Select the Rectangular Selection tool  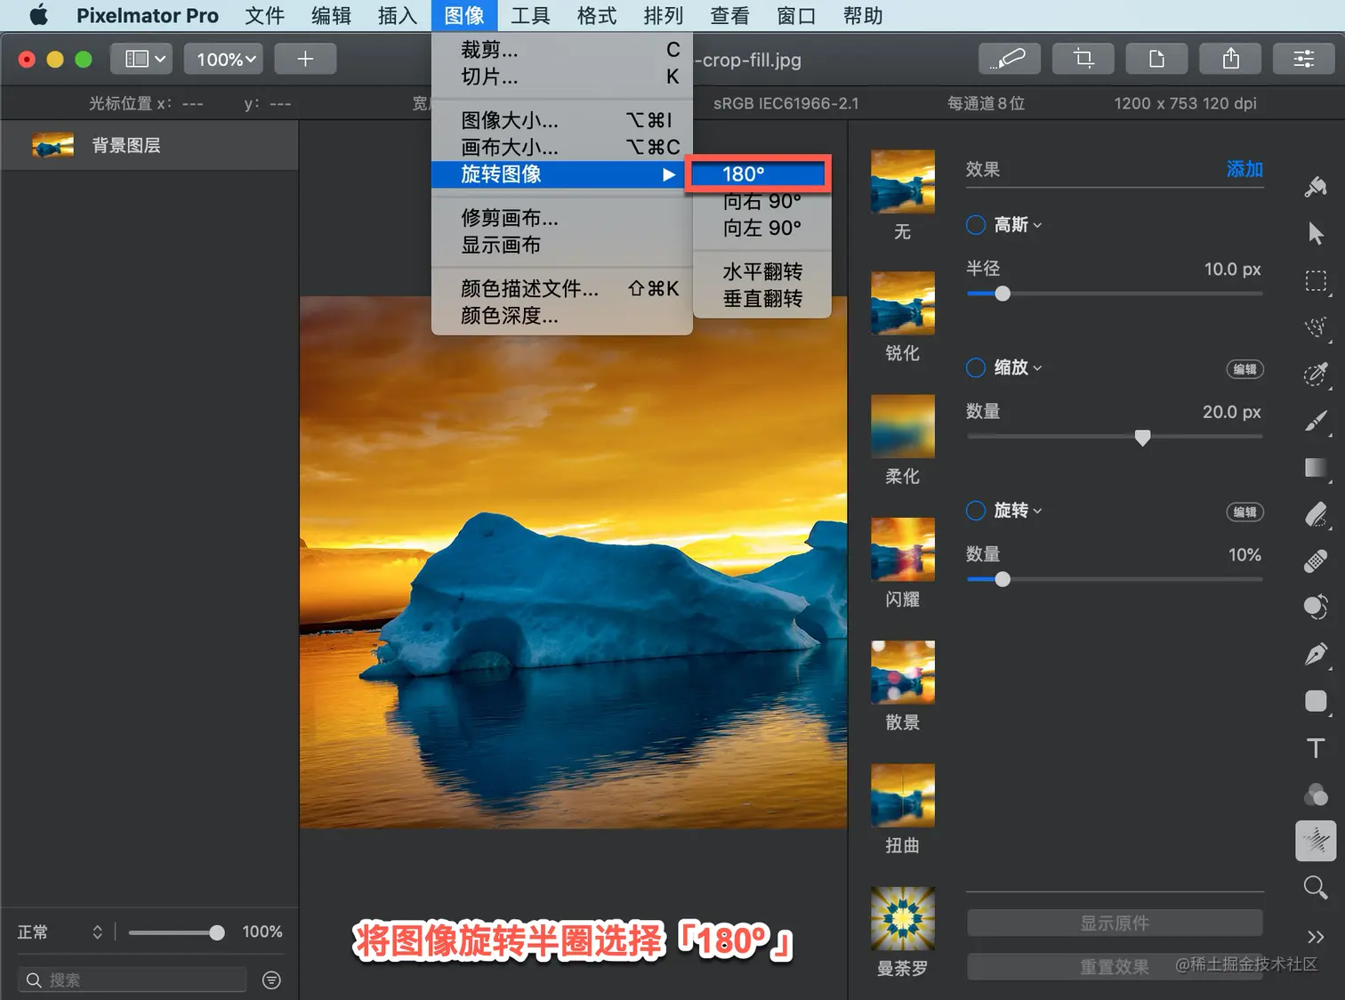point(1316,281)
